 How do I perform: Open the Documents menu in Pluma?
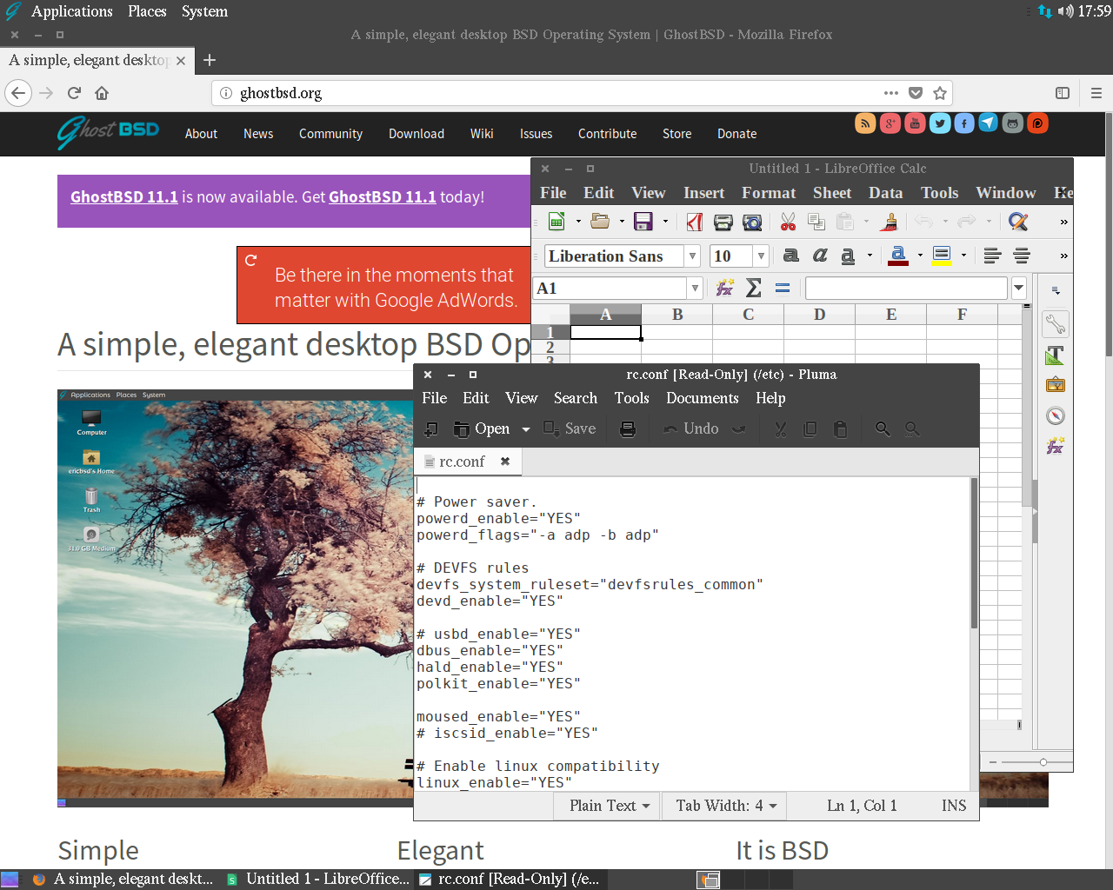click(703, 398)
